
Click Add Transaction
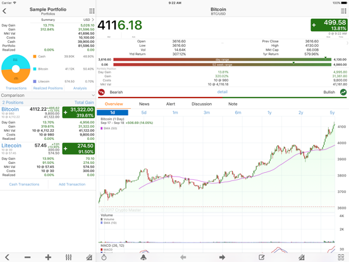[x=72, y=184]
